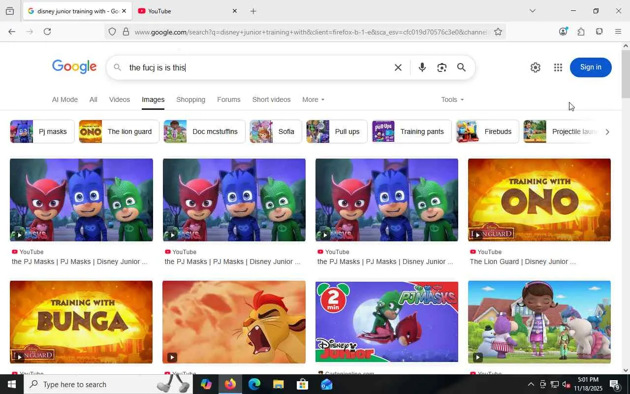Screen dimensions: 630x394
Task: Go to the Google logo homepage
Action: (x=74, y=67)
